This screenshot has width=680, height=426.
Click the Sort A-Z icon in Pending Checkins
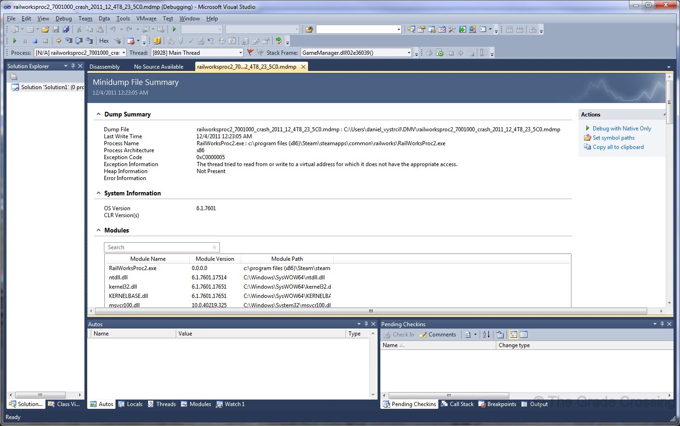[x=486, y=335]
